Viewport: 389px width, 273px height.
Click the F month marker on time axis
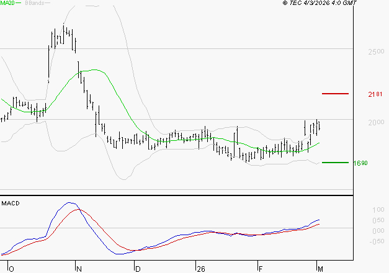coord(261,269)
